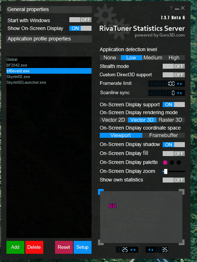Click the scanline sync up/down arrows

coord(179,93)
